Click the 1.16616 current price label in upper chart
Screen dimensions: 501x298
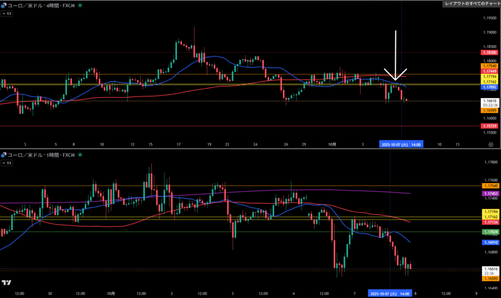(x=489, y=100)
